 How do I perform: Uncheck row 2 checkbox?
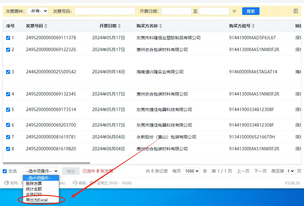coord(8,50)
